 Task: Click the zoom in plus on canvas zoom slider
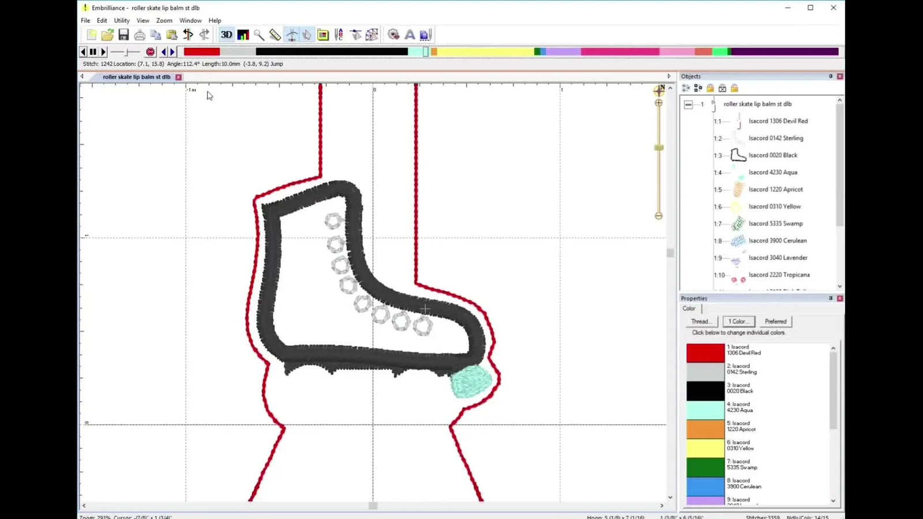coord(659,103)
